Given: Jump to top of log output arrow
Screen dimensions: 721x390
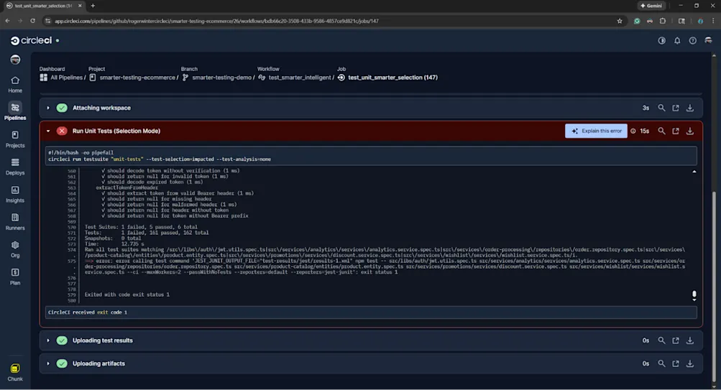Looking at the screenshot, I should pos(694,172).
